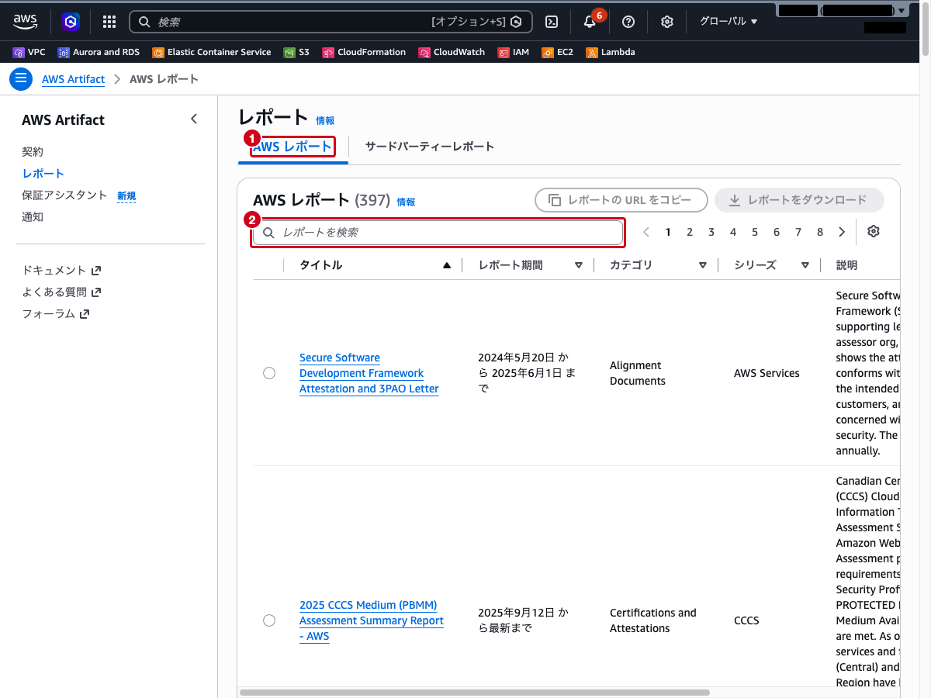This screenshot has width=931, height=698.
Task: Switch to the サードパーティーレポート tab
Action: 430,147
